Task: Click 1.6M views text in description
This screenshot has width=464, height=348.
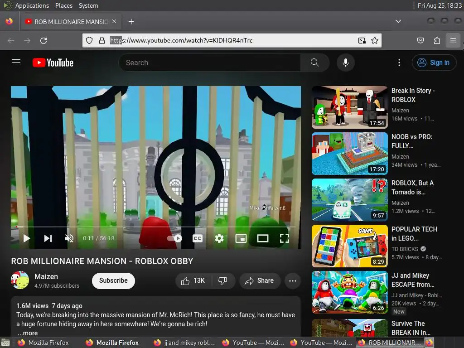Action: pos(32,306)
